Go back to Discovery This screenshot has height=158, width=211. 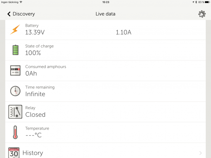[21, 14]
